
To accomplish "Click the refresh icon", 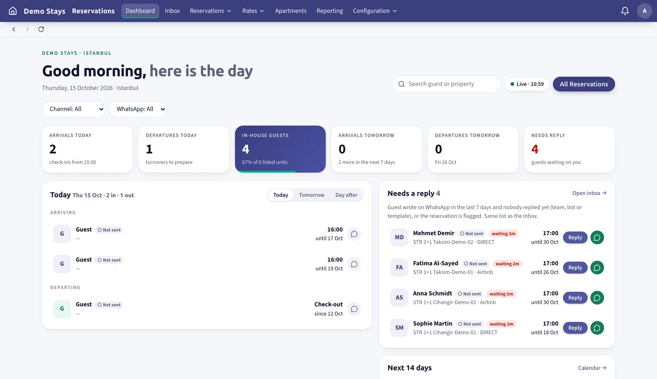I will click(x=41, y=29).
